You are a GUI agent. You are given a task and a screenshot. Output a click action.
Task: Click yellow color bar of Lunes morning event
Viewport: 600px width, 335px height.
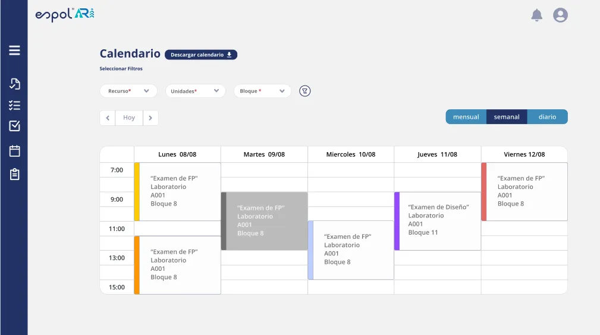tap(137, 192)
